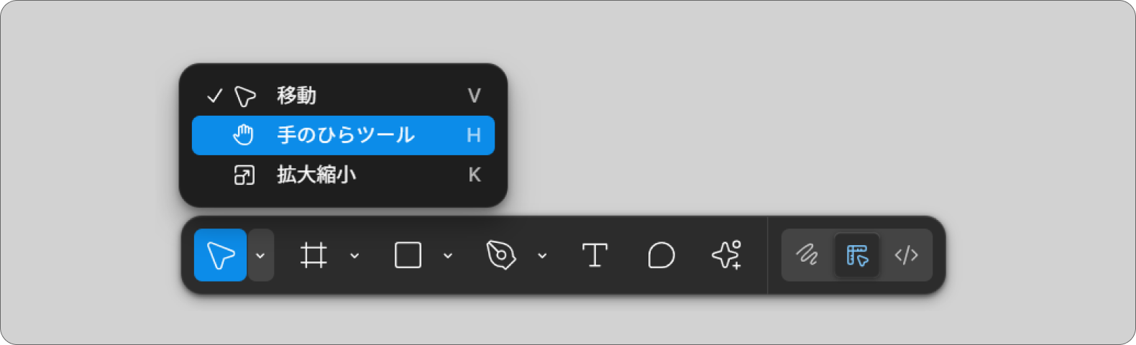Click the checkmark next to 移動

click(x=214, y=96)
